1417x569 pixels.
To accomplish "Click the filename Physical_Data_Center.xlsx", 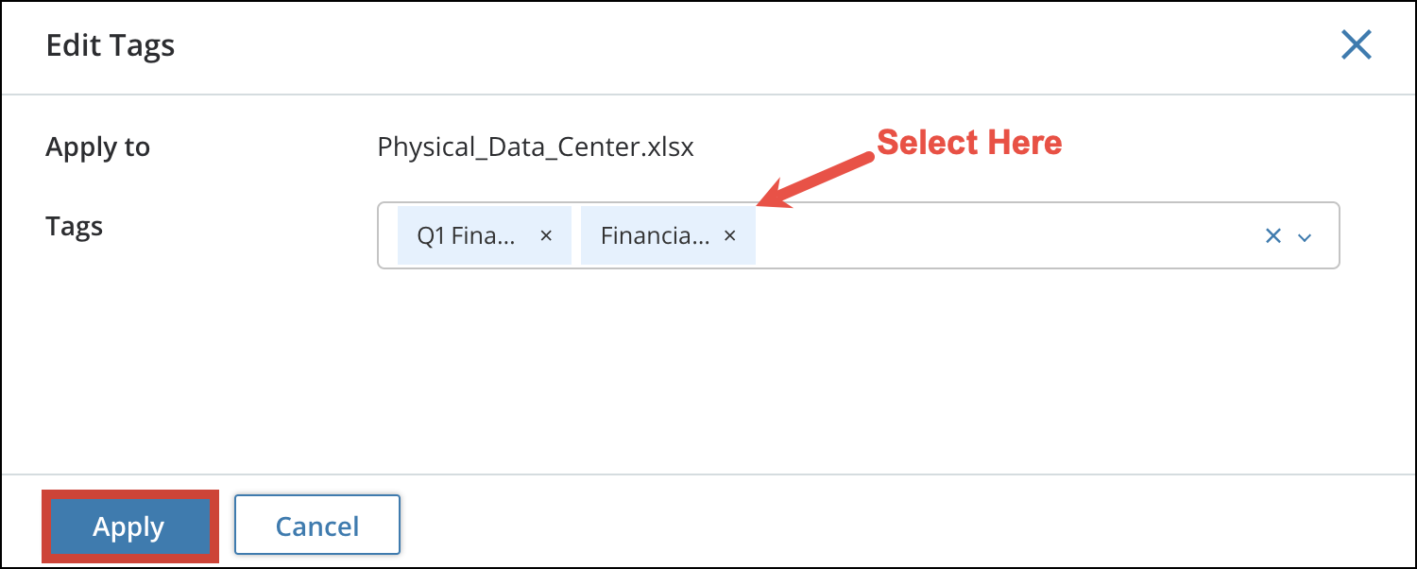I will pos(535,147).
